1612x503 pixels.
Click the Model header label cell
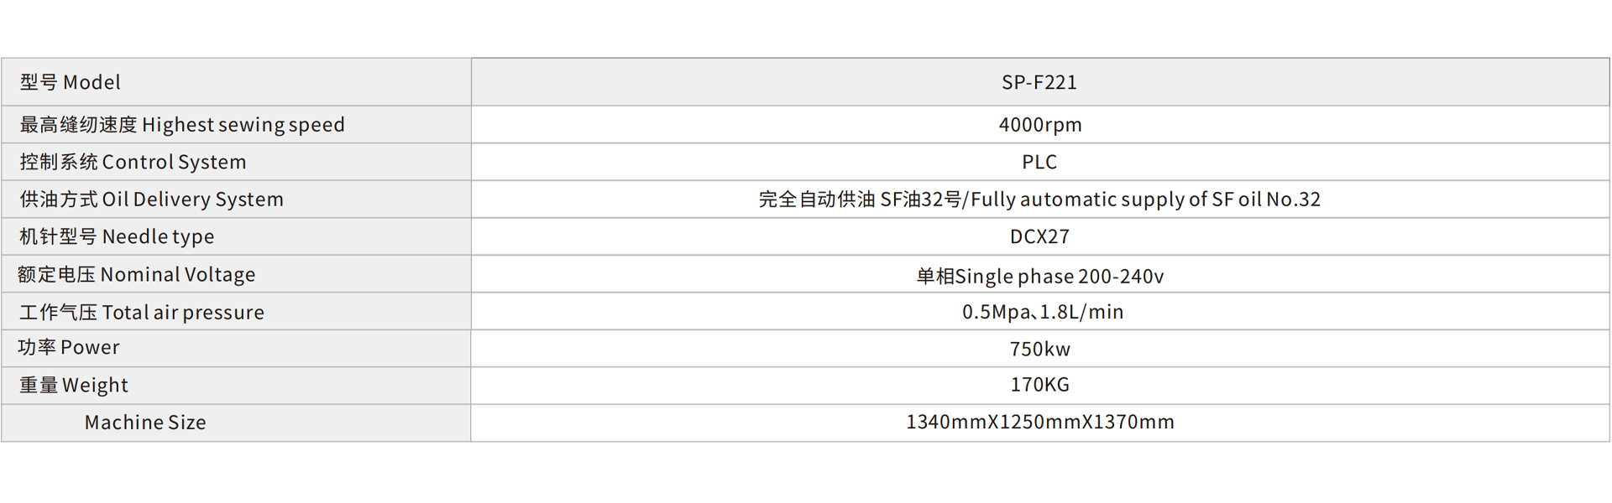(x=71, y=82)
